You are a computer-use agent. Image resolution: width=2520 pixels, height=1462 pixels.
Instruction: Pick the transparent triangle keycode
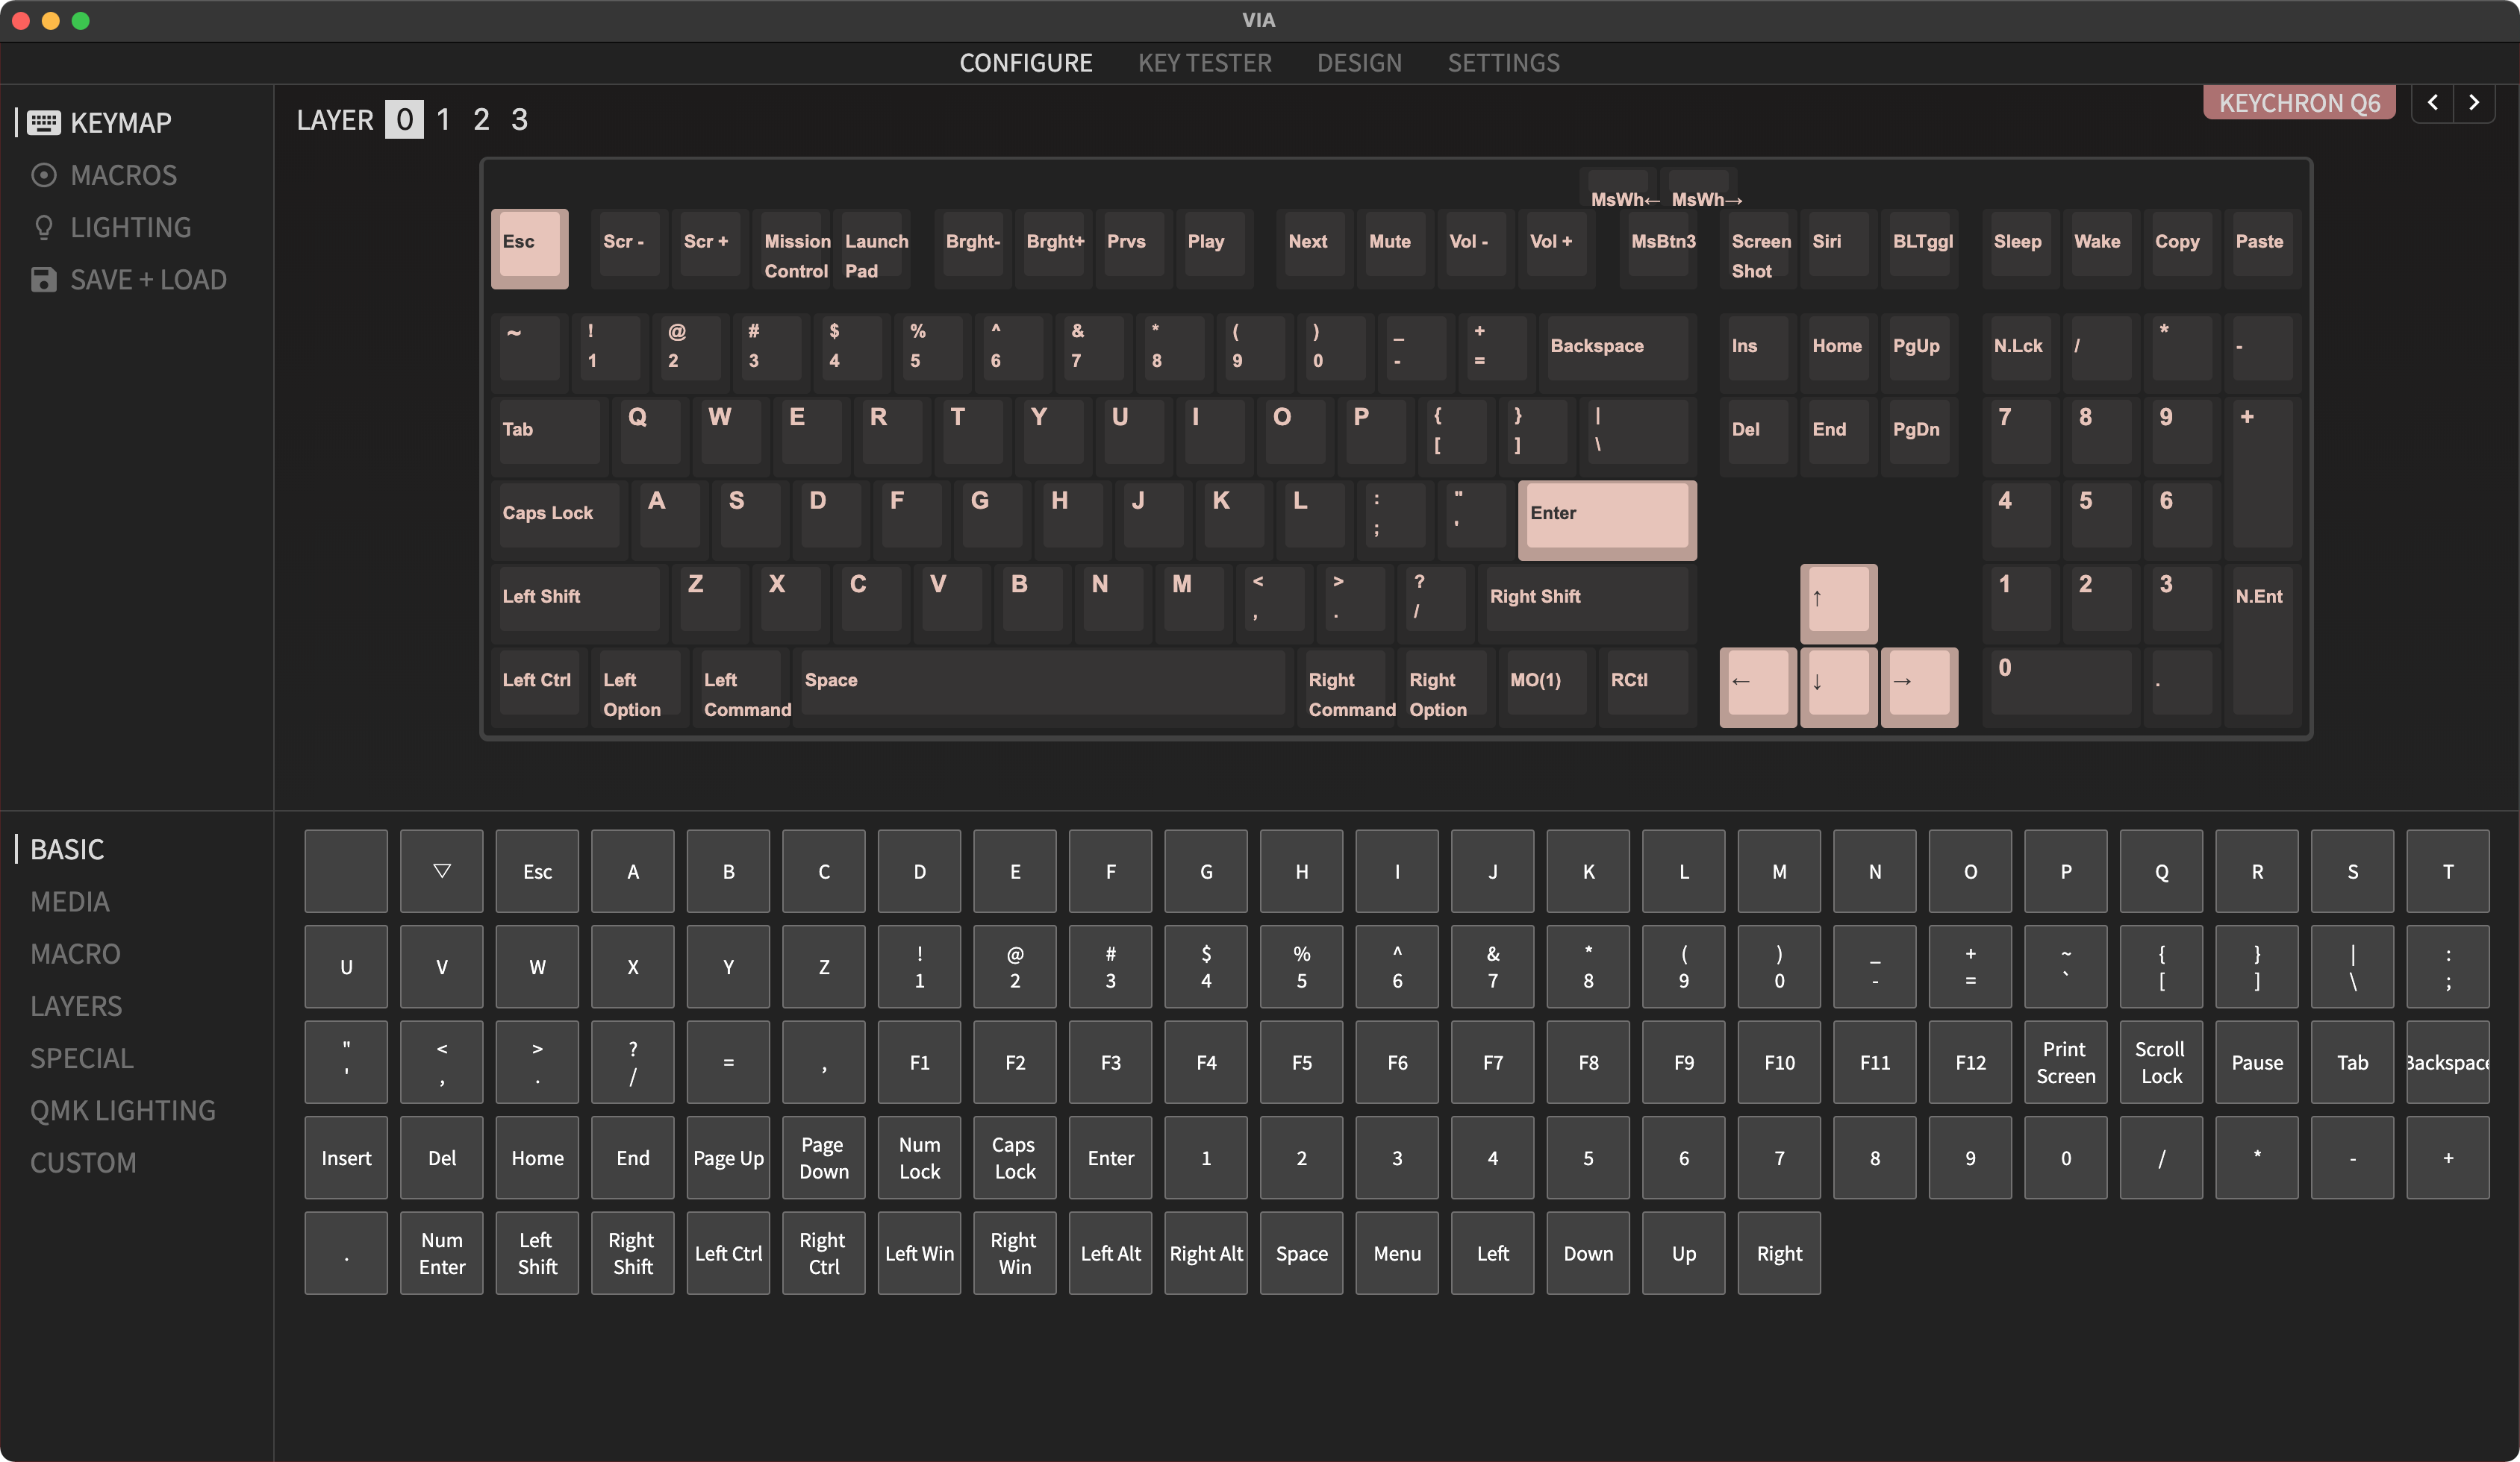441,870
